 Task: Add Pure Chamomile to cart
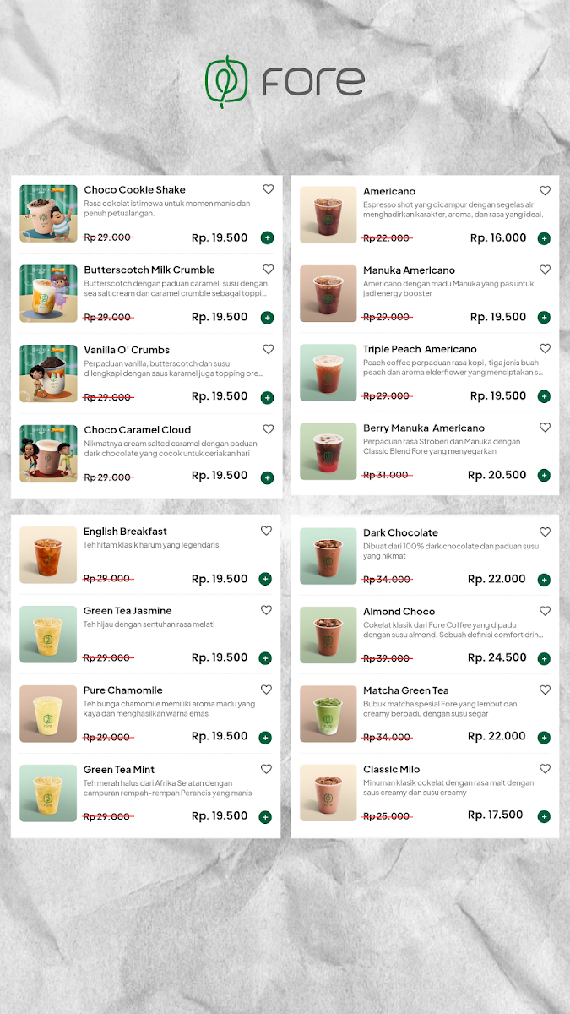(265, 738)
